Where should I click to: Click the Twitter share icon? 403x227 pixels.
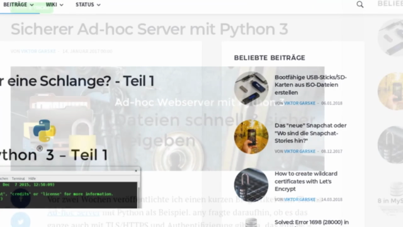tap(21, 221)
